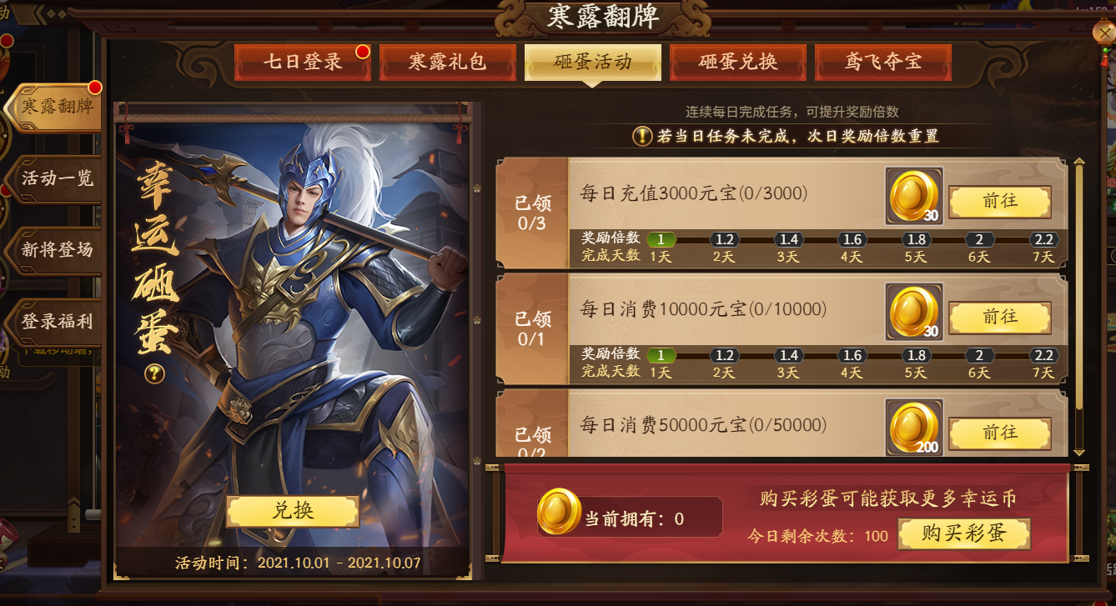Open the 七日登录 tab
The height and width of the screenshot is (606, 1116).
click(x=303, y=63)
